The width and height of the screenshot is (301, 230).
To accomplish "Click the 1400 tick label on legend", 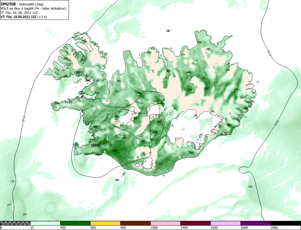I will click(184, 228).
